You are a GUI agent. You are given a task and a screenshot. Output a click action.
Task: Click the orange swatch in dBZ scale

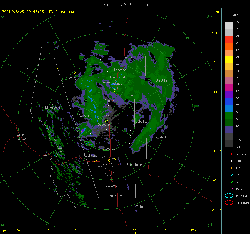point(229,46)
